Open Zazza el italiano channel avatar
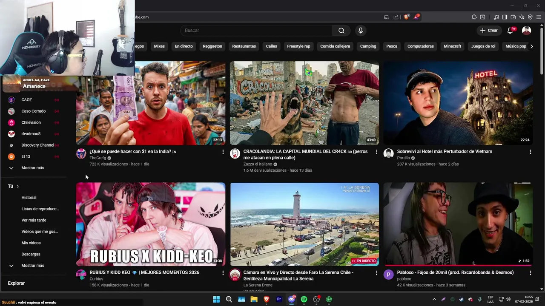 point(235,154)
